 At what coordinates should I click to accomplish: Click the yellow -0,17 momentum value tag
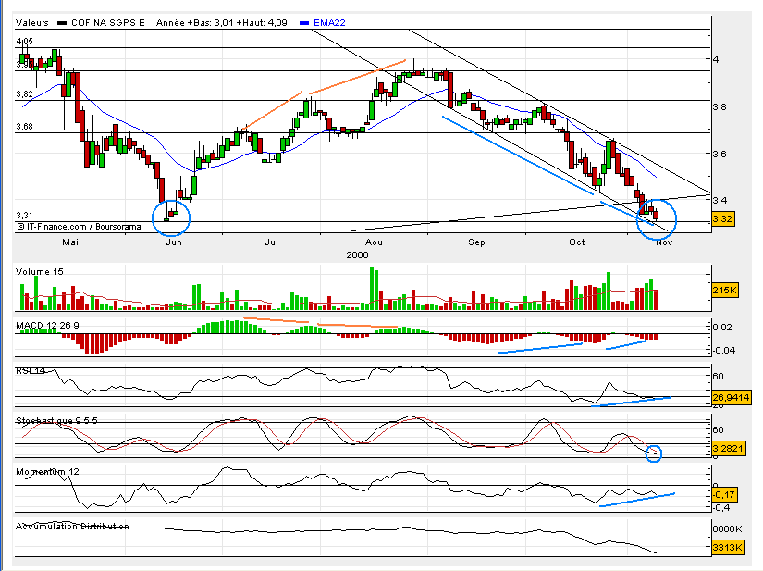click(724, 495)
